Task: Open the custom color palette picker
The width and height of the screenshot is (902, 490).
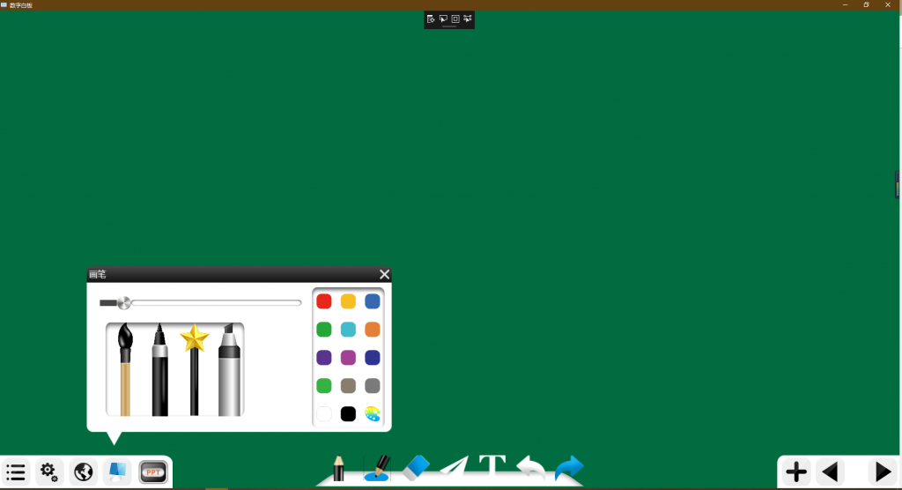Action: tap(373, 413)
